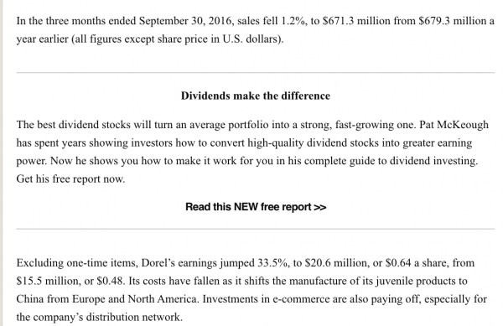Viewport: 503px width, 326px height.
Task: Click the horizontal divider below the report link
Action: 256,229
